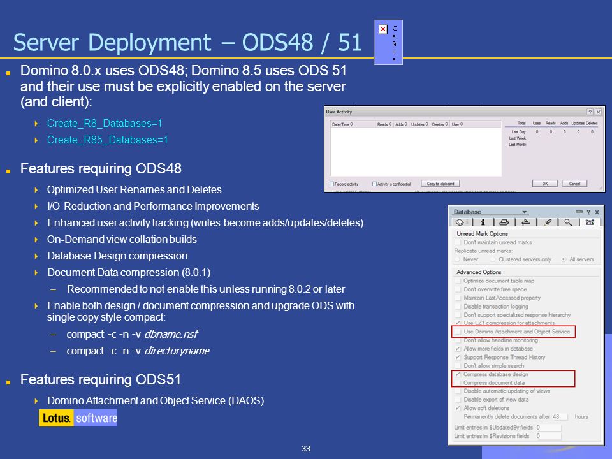Click the $UpdatedBy fields limit input
Screen dimensions: 612x459
548,428
